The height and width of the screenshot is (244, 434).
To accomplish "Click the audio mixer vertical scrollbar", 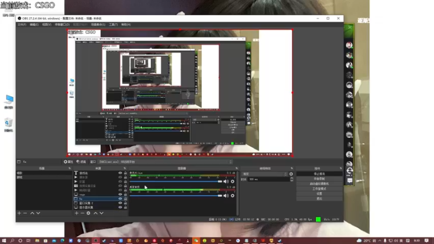I will pos(238,193).
